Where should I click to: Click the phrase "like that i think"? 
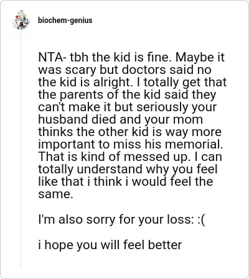(x=80, y=181)
